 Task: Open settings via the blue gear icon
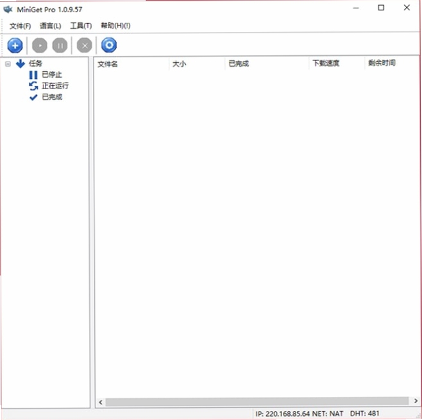(109, 45)
